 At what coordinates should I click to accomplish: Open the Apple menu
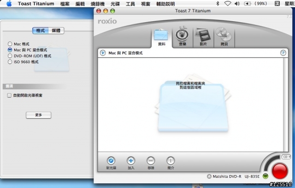(x=9, y=4)
